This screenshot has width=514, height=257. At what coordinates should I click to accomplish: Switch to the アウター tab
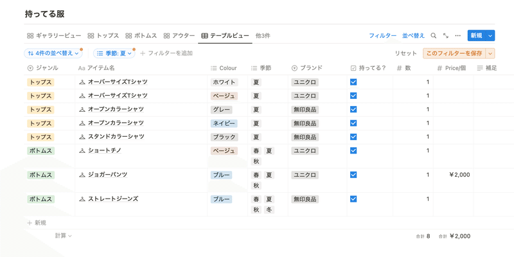click(179, 36)
